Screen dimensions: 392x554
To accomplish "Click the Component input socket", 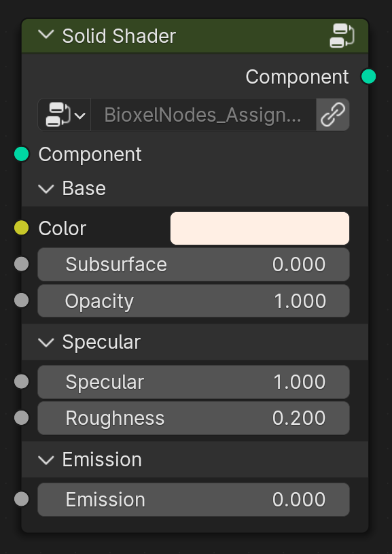I will (x=22, y=154).
